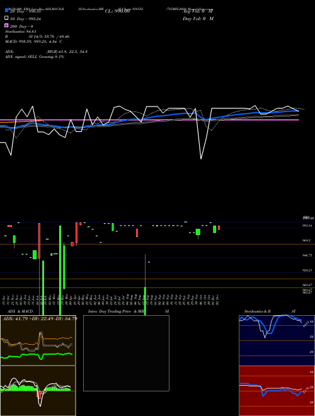
Task: Click 'ADX: 41.79 +DY: 22.49 -DY: 54.79' header
Action: [40, 318]
